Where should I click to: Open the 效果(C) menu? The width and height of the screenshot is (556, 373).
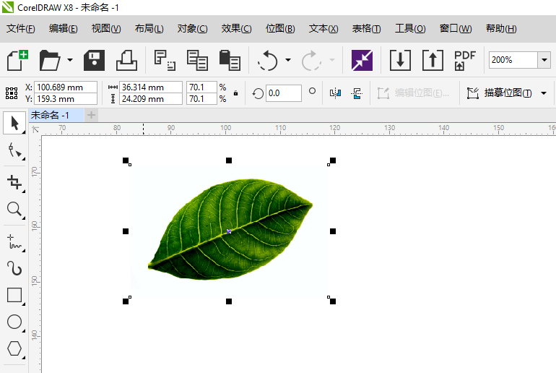[x=236, y=29]
